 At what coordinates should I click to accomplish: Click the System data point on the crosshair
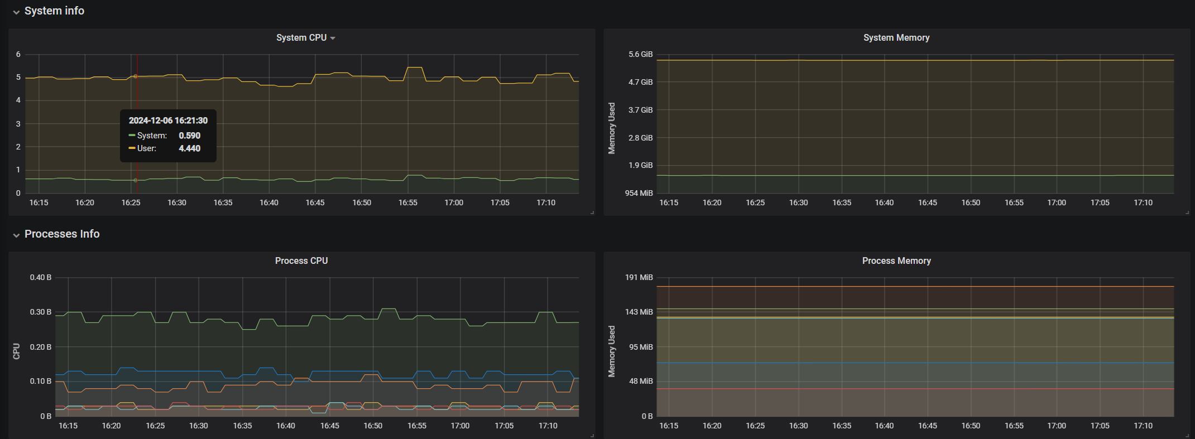tap(136, 180)
